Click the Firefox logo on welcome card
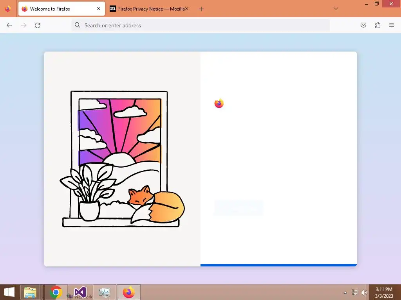This screenshot has width=401, height=300. point(219,103)
